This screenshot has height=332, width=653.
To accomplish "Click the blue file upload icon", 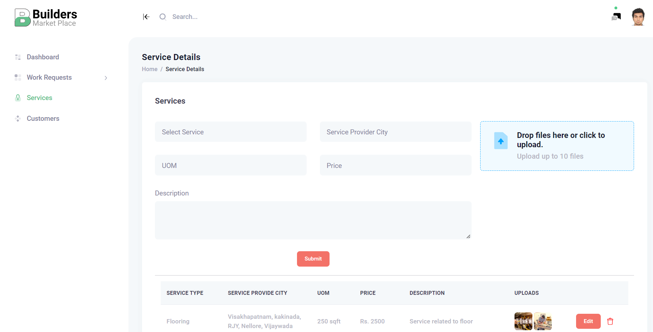I will tap(501, 141).
